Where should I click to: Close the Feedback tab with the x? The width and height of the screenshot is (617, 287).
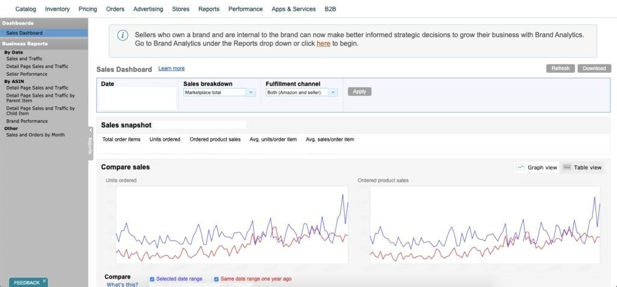[x=45, y=281]
